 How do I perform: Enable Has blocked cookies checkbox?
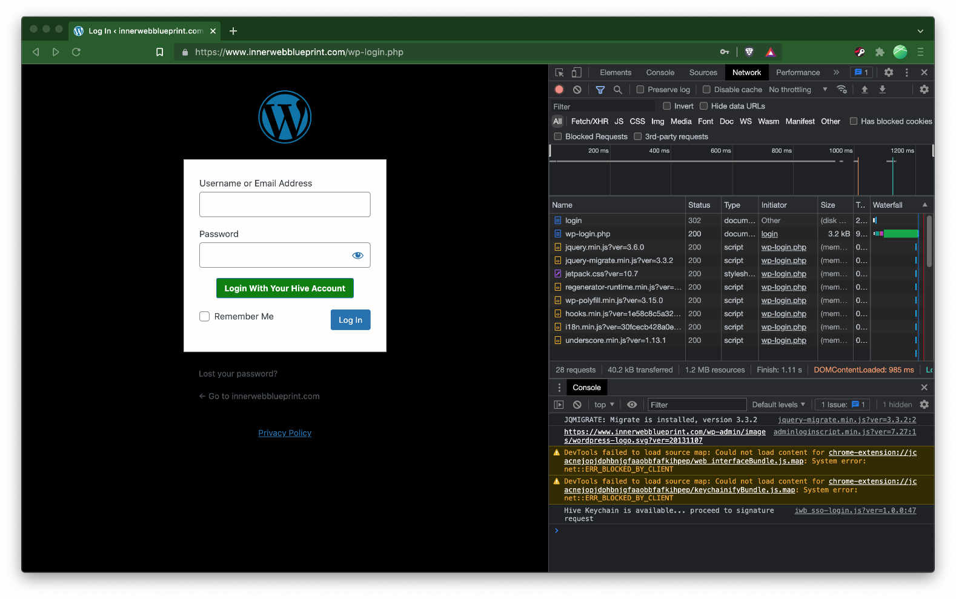coord(854,121)
